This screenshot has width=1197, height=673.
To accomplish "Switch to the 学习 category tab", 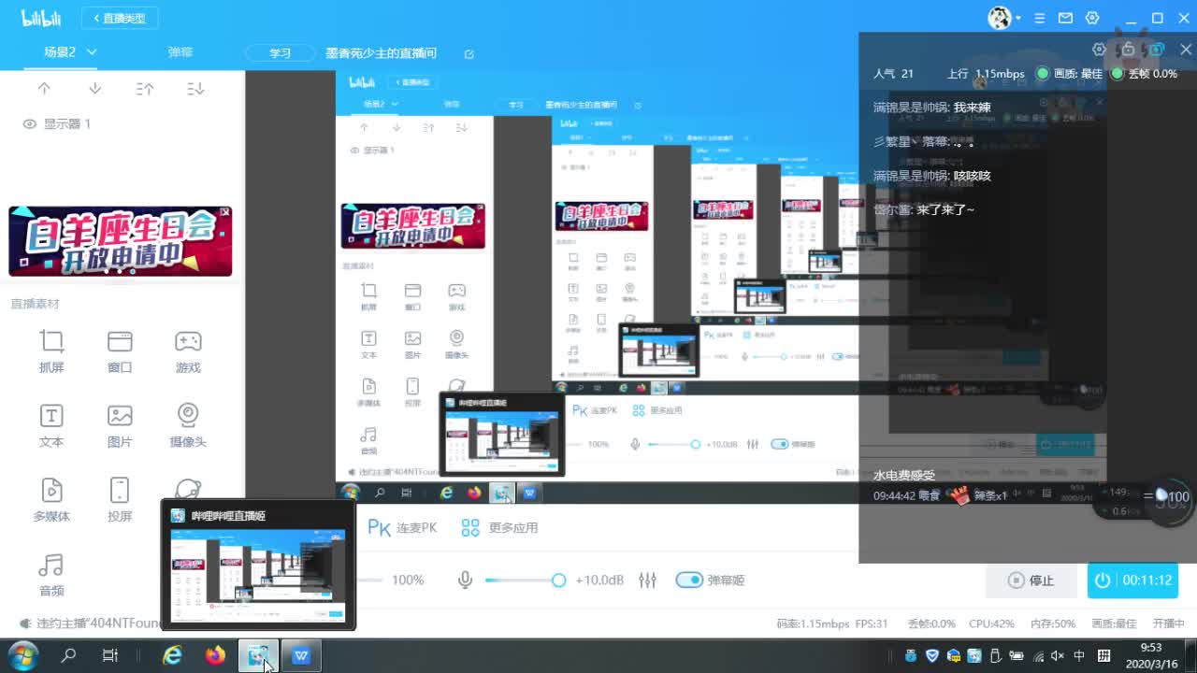I will (x=280, y=53).
